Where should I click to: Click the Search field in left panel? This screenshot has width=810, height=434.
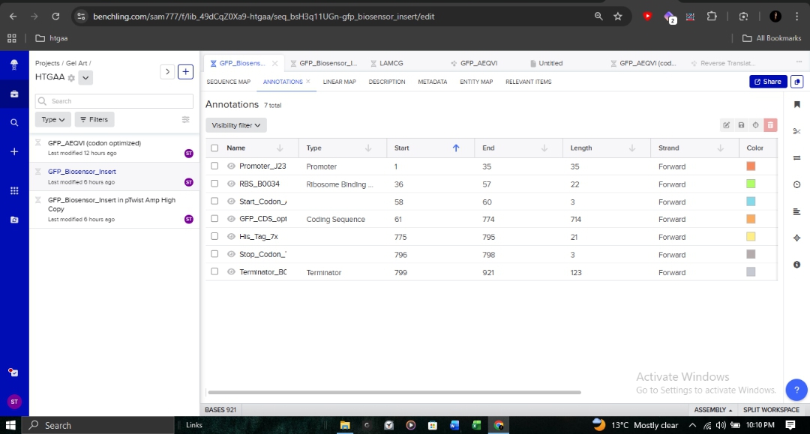[x=112, y=100]
